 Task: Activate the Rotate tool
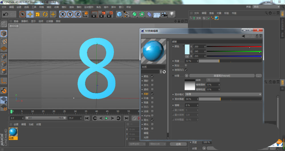45,14
